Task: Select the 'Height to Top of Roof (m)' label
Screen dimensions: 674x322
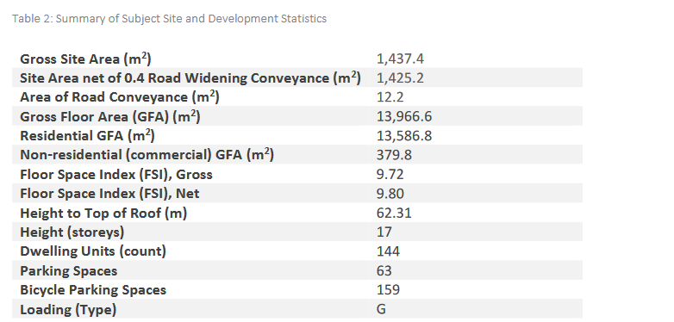Action: point(103,213)
